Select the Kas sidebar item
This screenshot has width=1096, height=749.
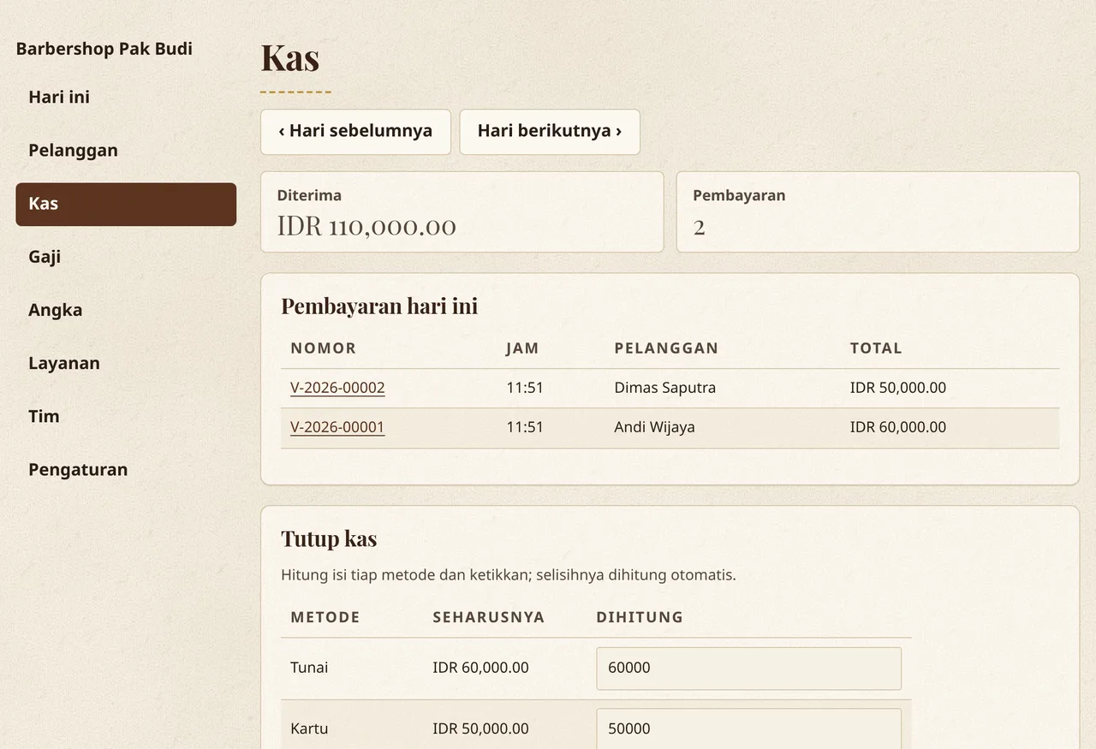126,204
